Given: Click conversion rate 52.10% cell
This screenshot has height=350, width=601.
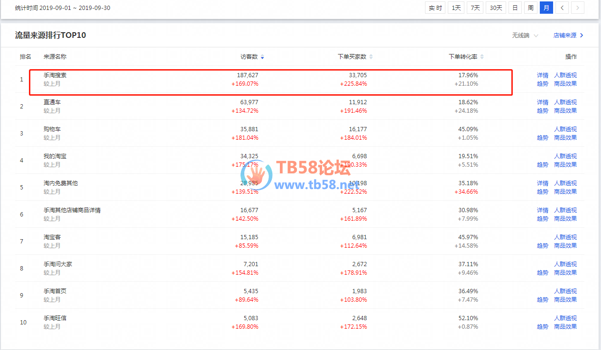Looking at the screenshot, I should [x=469, y=318].
